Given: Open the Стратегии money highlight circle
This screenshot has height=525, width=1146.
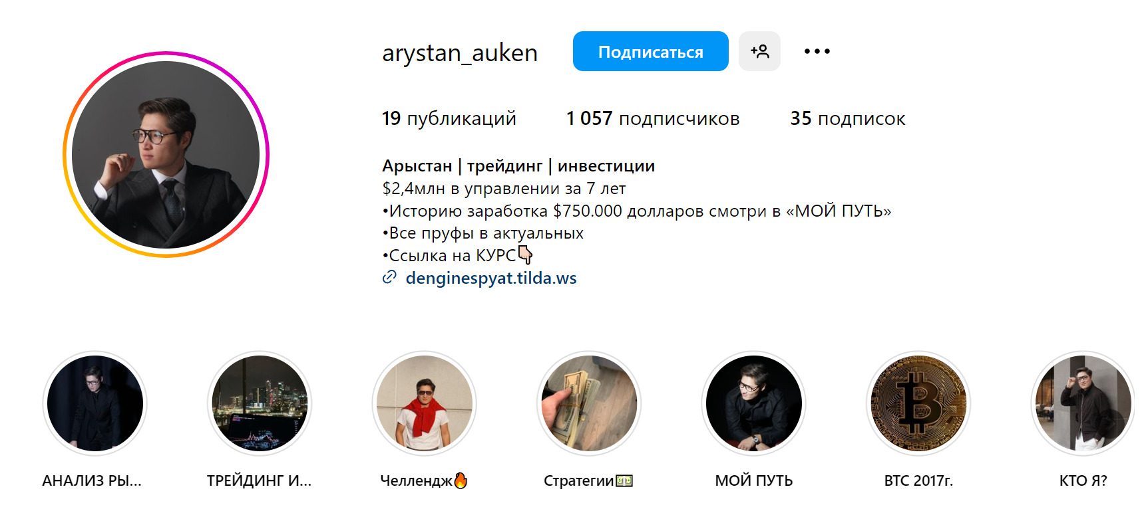Looking at the screenshot, I should 589,403.
